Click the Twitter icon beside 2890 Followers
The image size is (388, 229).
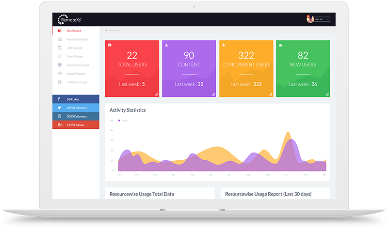coord(59,107)
